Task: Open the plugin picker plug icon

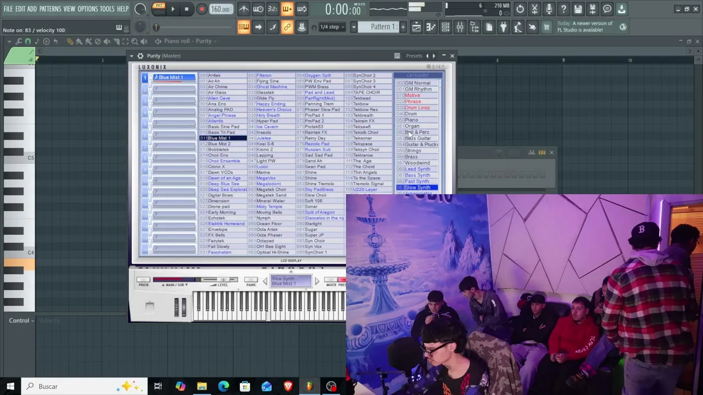Action: click(503, 27)
